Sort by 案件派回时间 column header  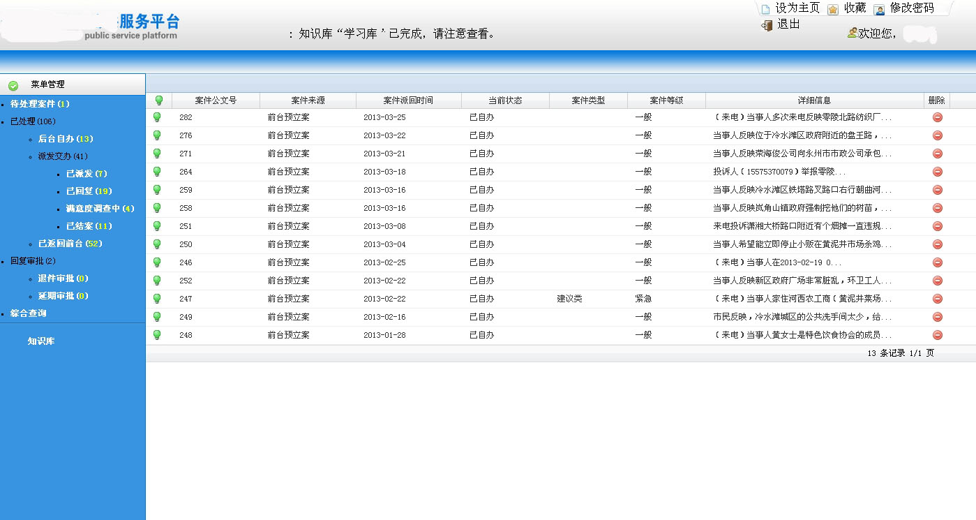click(x=408, y=101)
